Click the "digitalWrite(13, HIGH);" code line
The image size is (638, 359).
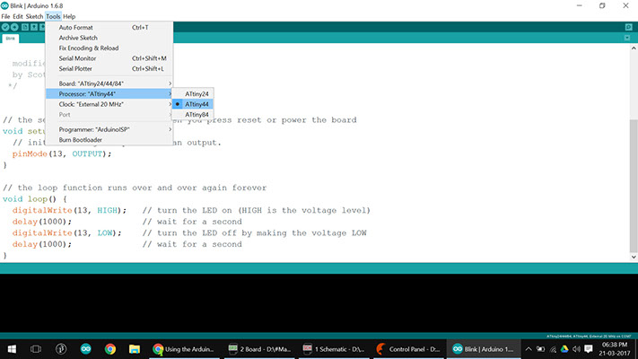69,210
